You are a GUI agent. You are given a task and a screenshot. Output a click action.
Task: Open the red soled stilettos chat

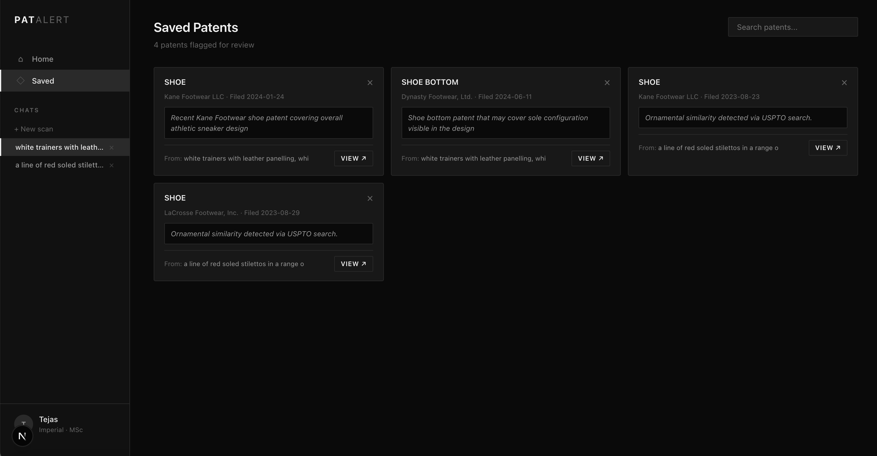[59, 165]
